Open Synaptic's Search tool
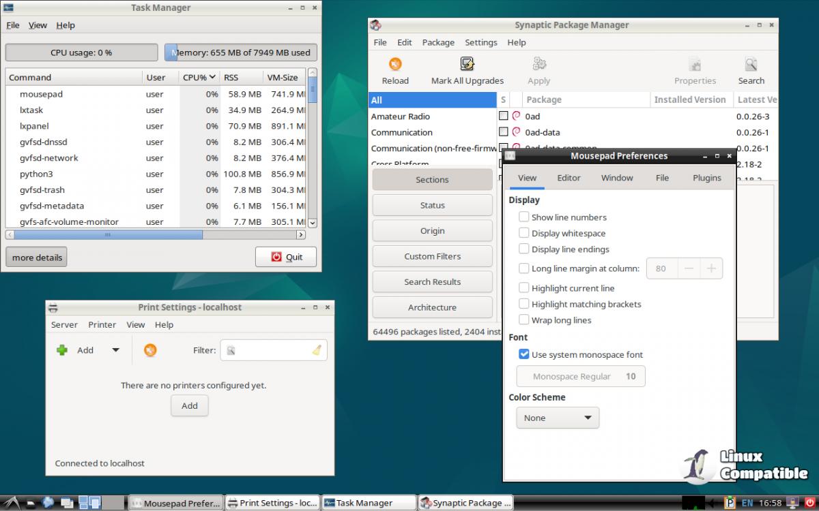The width and height of the screenshot is (819, 511). (751, 65)
